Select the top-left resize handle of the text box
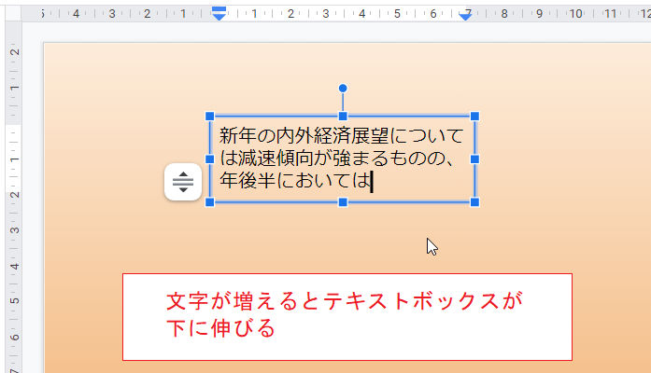This screenshot has width=651, height=373. [x=210, y=117]
